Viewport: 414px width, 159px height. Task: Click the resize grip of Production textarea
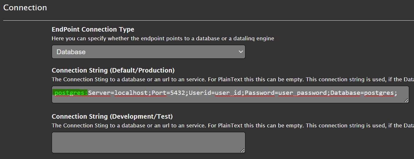[406, 100]
